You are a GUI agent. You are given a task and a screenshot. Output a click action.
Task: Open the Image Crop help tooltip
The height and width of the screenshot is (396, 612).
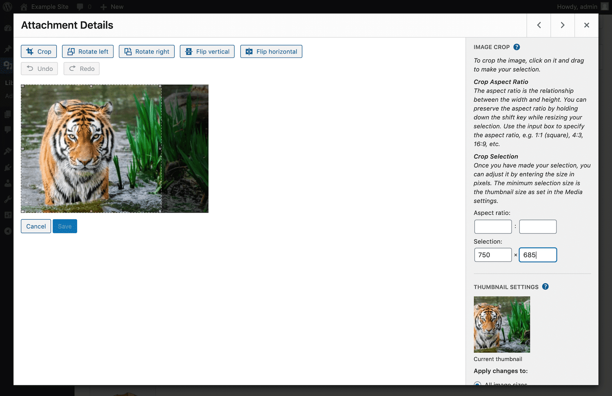pyautogui.click(x=517, y=47)
